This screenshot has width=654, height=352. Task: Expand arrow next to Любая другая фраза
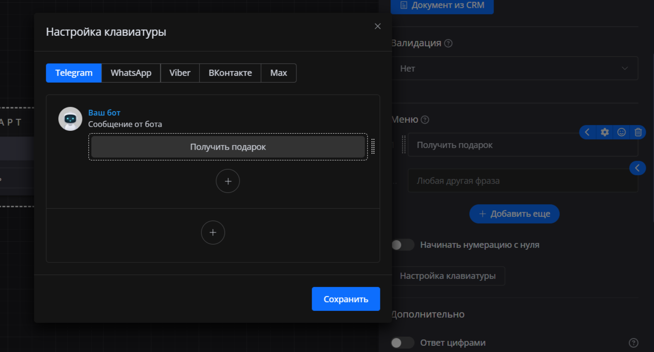(637, 168)
